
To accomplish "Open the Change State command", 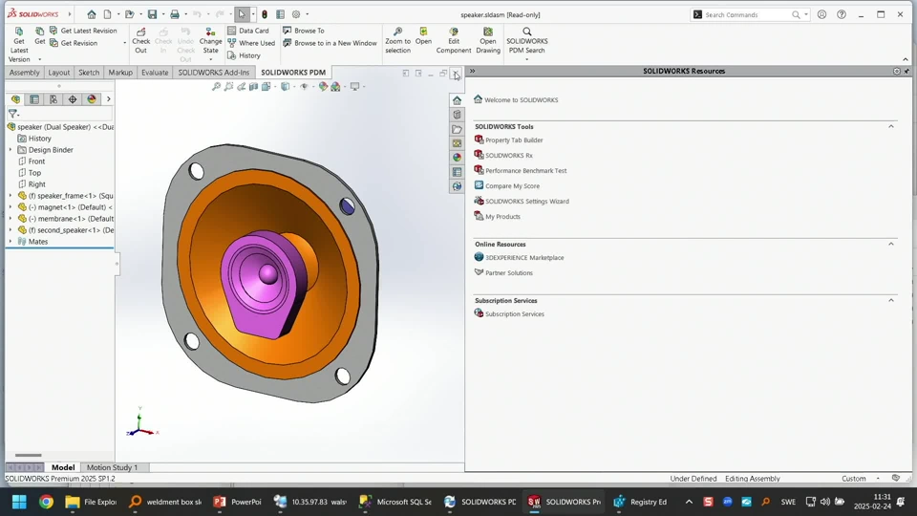I will (210, 42).
